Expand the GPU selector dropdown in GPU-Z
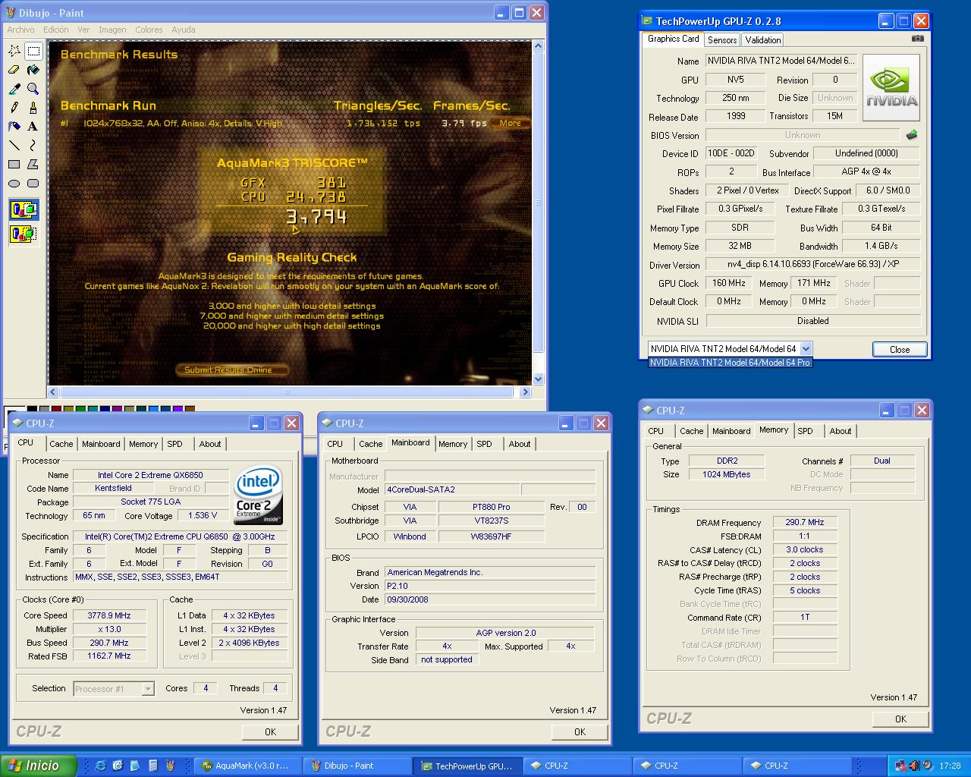This screenshot has height=777, width=971. [806, 349]
